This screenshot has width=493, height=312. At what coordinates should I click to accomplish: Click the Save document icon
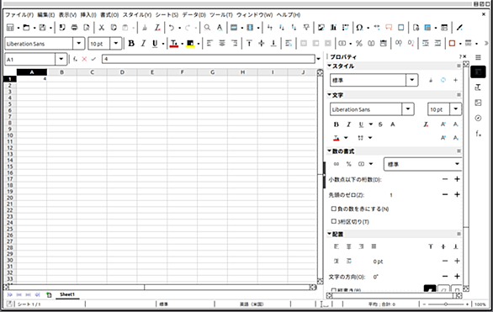tap(42, 28)
